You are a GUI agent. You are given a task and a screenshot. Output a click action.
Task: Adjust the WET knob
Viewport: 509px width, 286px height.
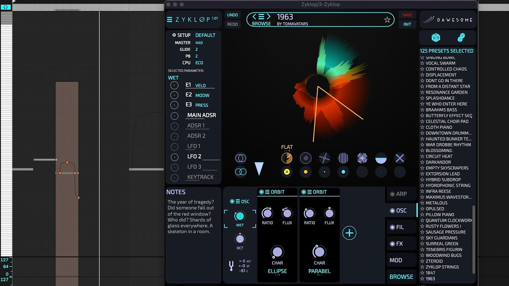[x=239, y=216]
